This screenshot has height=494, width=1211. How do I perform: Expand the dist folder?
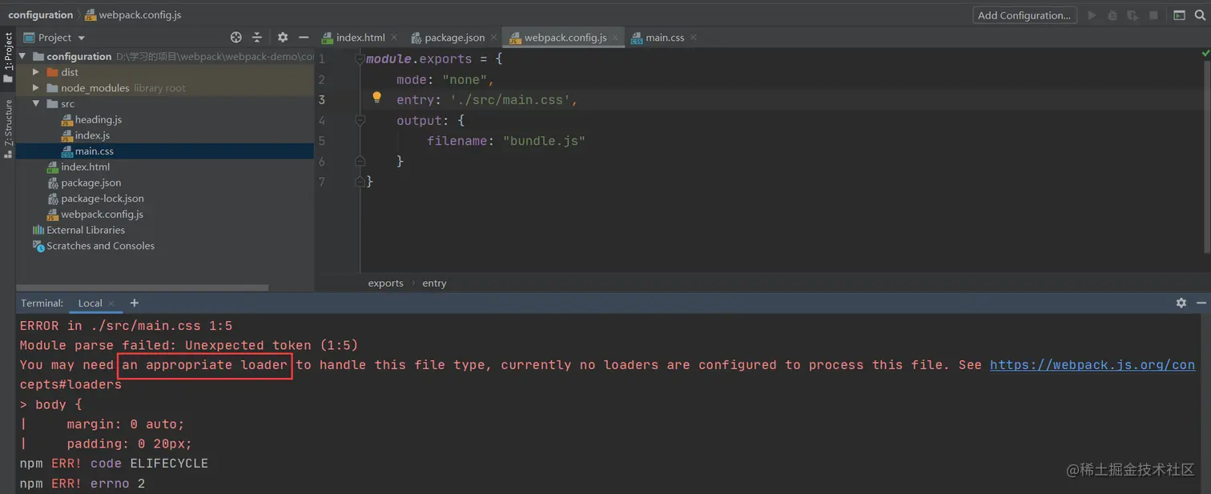tap(36, 72)
